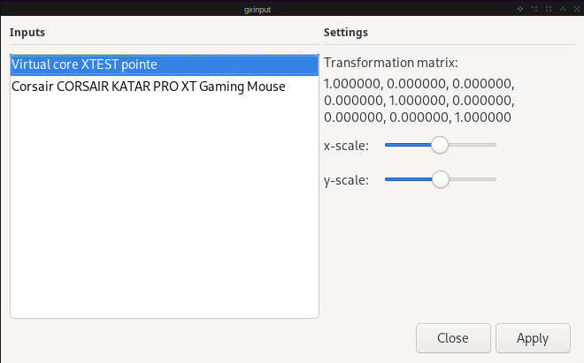Select the Virtual core XTEST pointer input
Screen dimensions: 584x363
coord(165,64)
